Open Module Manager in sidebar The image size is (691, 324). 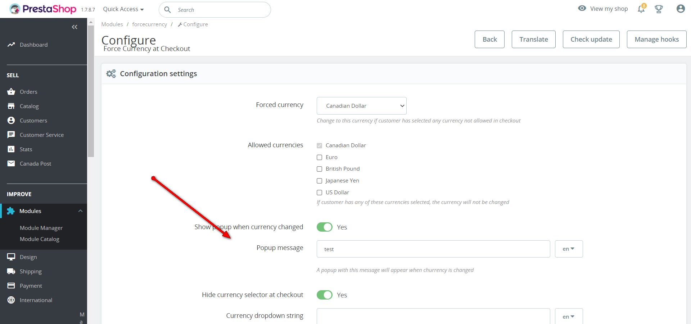click(x=41, y=228)
